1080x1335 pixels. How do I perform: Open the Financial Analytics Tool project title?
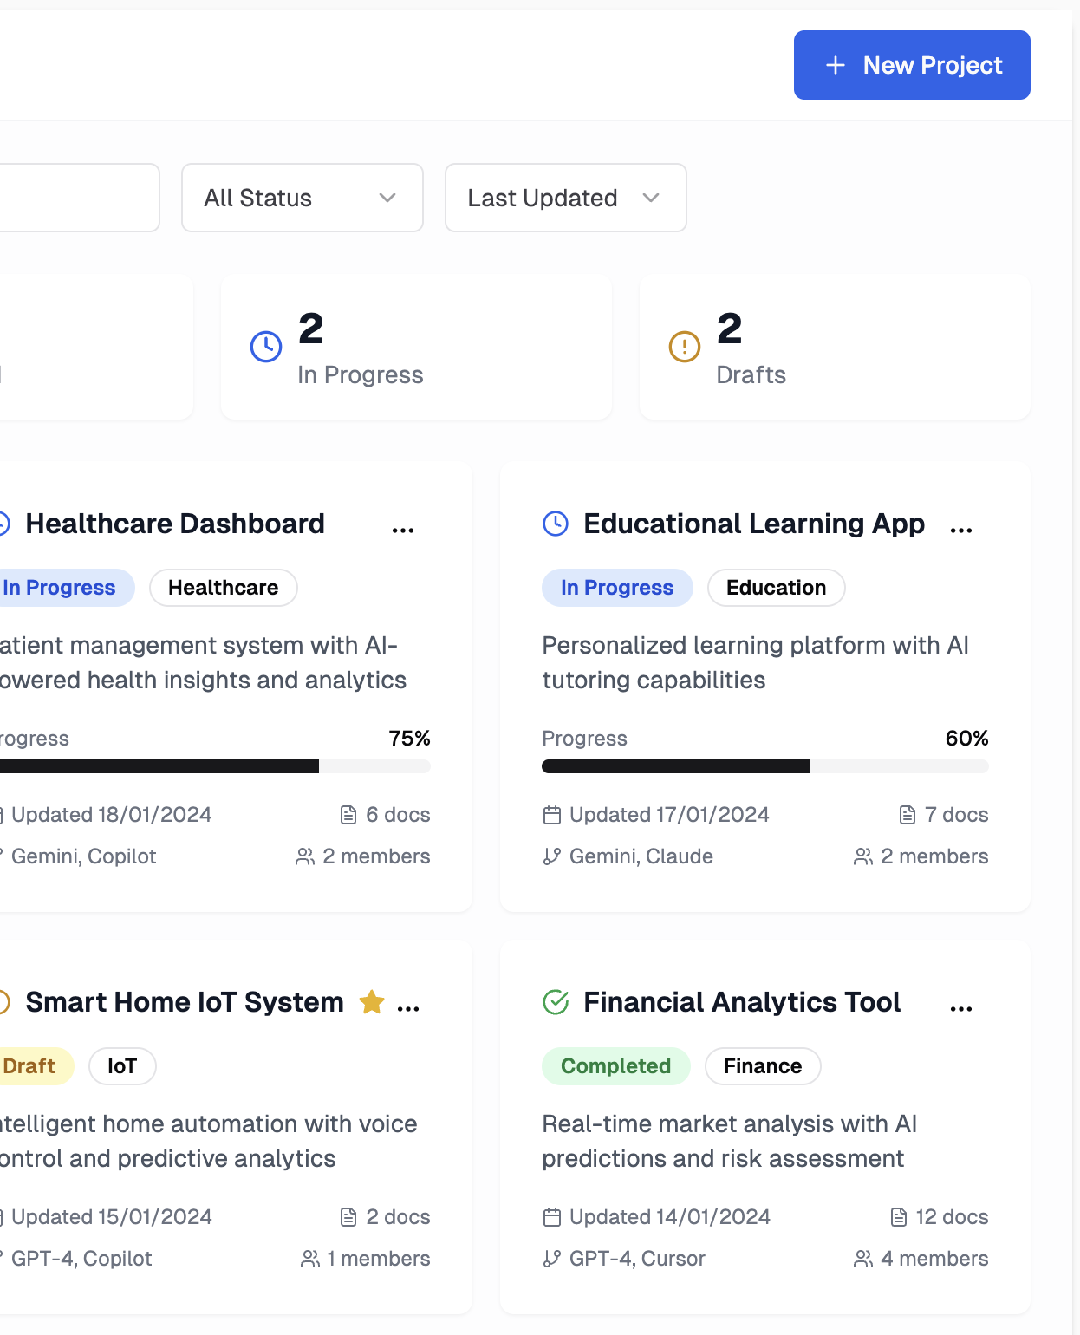(742, 1002)
